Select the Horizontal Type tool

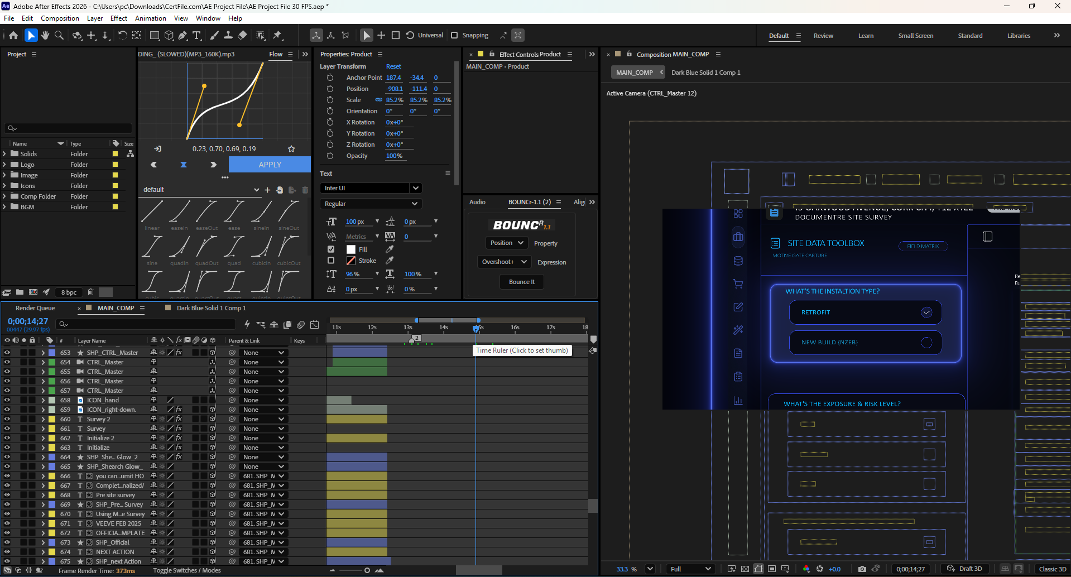pyautogui.click(x=196, y=35)
